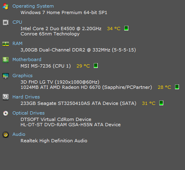185x170 pixels.
Task: Open the RAM section heading link
Action: tap(17, 43)
